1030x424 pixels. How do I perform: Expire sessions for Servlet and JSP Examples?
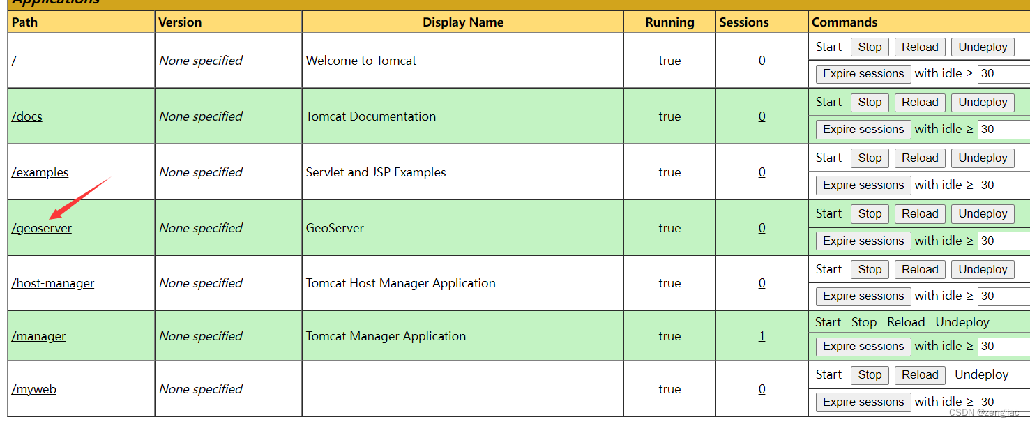click(x=863, y=185)
